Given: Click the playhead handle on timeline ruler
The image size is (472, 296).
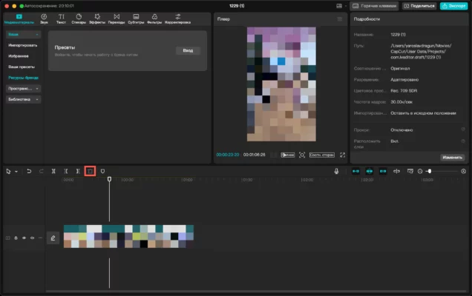Looking at the screenshot, I should (x=110, y=179).
